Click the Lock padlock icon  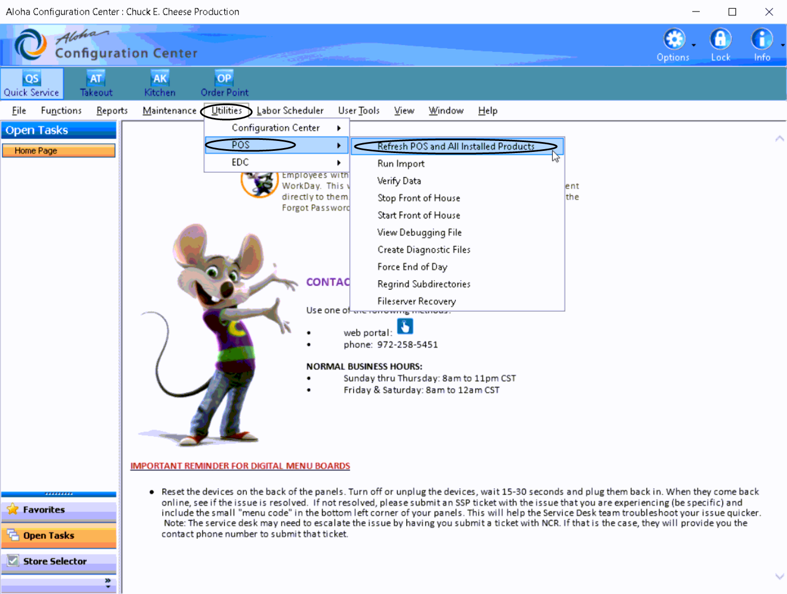720,39
